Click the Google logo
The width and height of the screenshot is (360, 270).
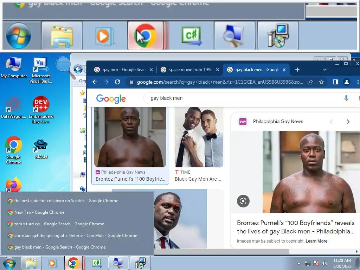coord(111,99)
